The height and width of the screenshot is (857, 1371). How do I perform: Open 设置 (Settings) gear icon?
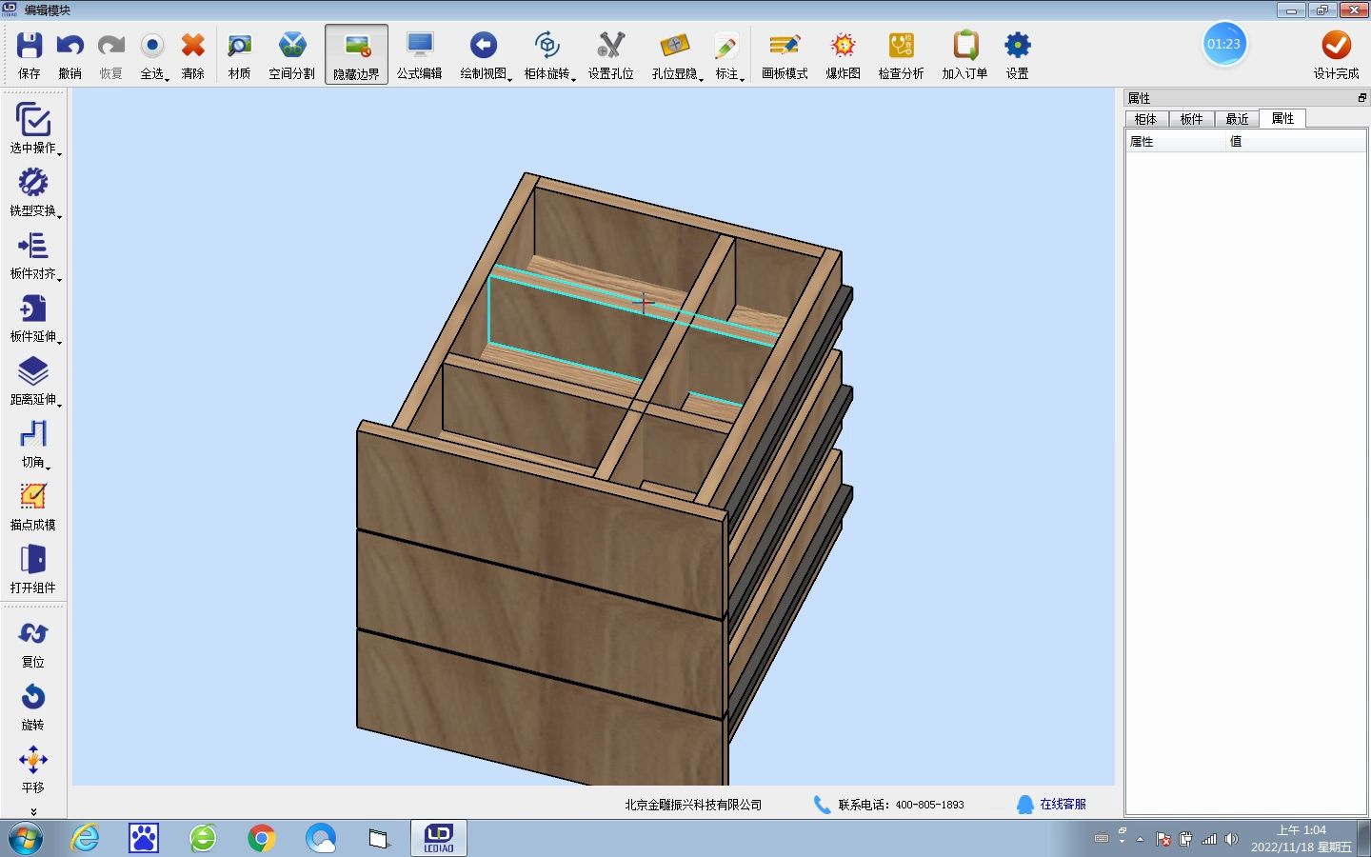pyautogui.click(x=1018, y=46)
